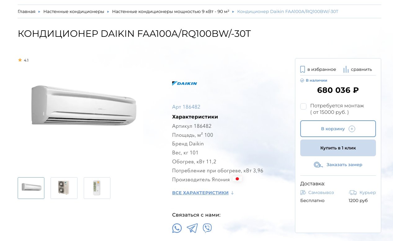This screenshot has width=393, height=241.
Task: Open Настенные кондиционеры breadcrumb
Action: [74, 11]
